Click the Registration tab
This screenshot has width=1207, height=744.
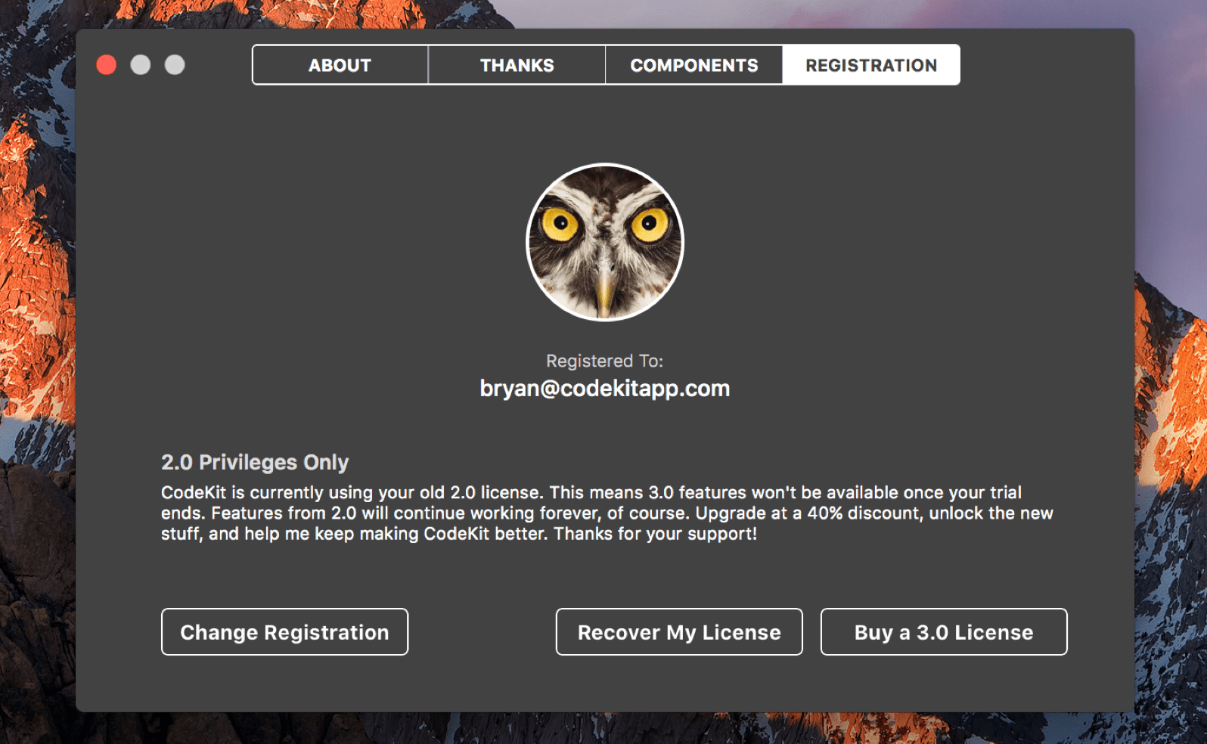click(871, 65)
